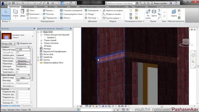Image resolution: width=199 pixels, height=112 pixels.
Task: Click the keyword search field
Action: 121,3
